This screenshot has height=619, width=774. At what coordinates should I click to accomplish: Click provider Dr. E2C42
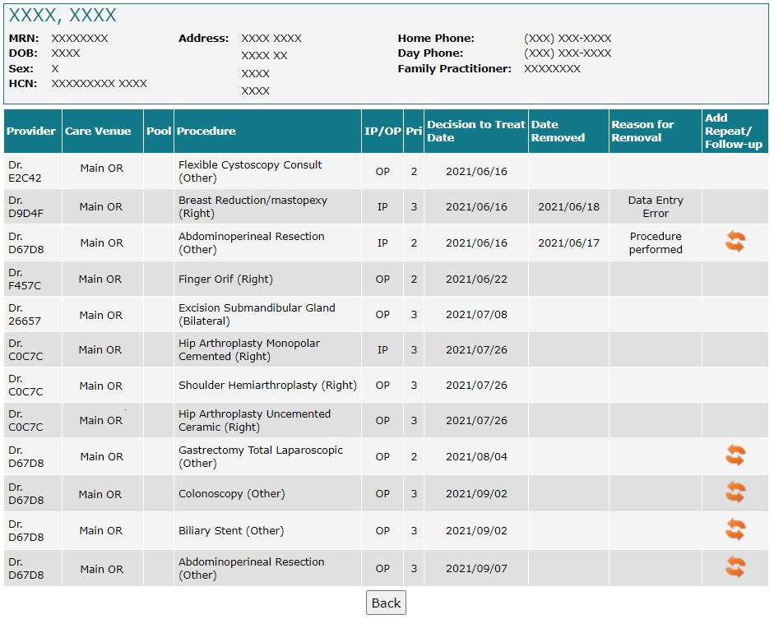[x=25, y=171]
